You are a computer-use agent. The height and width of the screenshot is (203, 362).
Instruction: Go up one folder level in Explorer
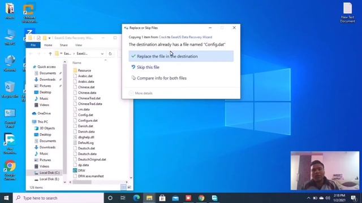50,54
